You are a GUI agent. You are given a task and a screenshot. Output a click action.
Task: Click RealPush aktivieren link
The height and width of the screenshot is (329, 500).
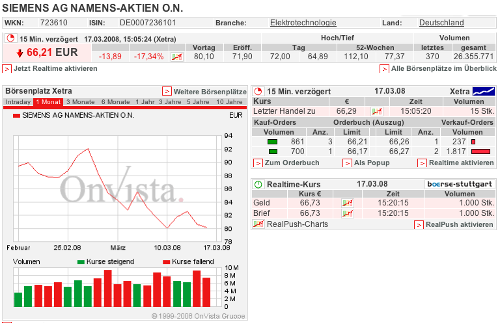point(460,224)
